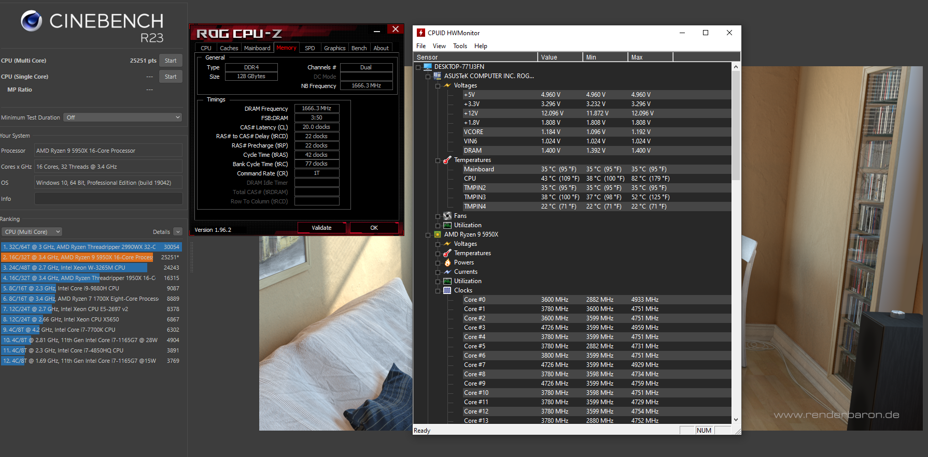The height and width of the screenshot is (457, 928).
Task: Click the thermometer icon beside Ryzen Temperatures
Action: [x=447, y=253]
